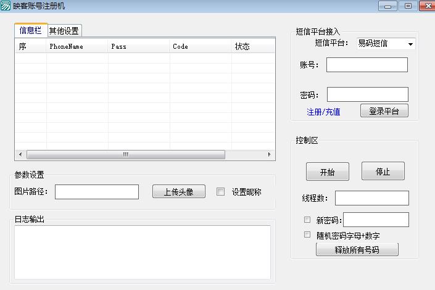Tick the 新密码 checkbox

click(307, 220)
